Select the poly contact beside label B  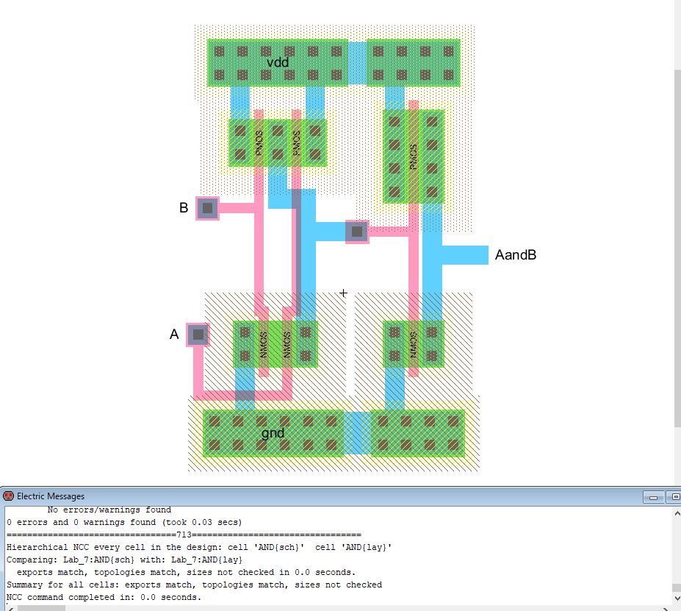point(208,208)
